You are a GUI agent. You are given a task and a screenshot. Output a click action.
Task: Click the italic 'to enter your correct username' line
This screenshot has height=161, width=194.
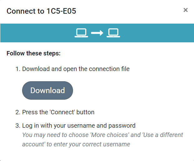(x=88, y=144)
